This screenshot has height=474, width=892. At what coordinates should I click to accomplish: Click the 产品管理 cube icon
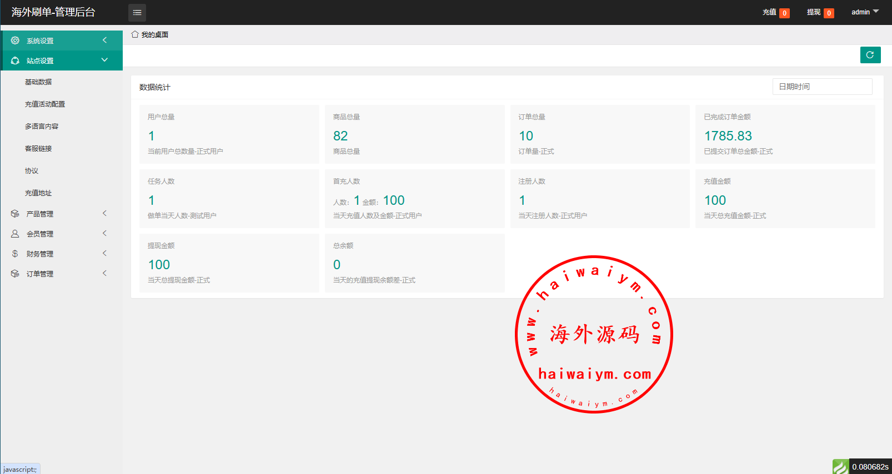[15, 214]
